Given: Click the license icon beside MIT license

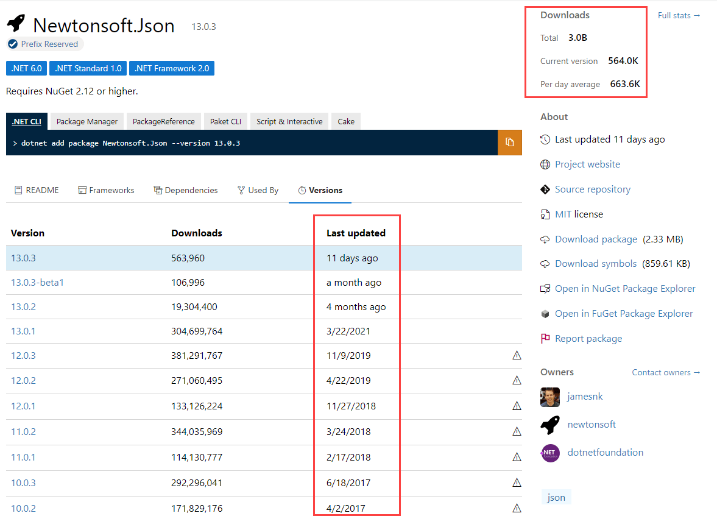Looking at the screenshot, I should pyautogui.click(x=545, y=214).
